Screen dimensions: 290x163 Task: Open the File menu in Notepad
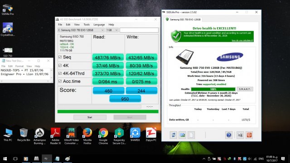[3, 66]
